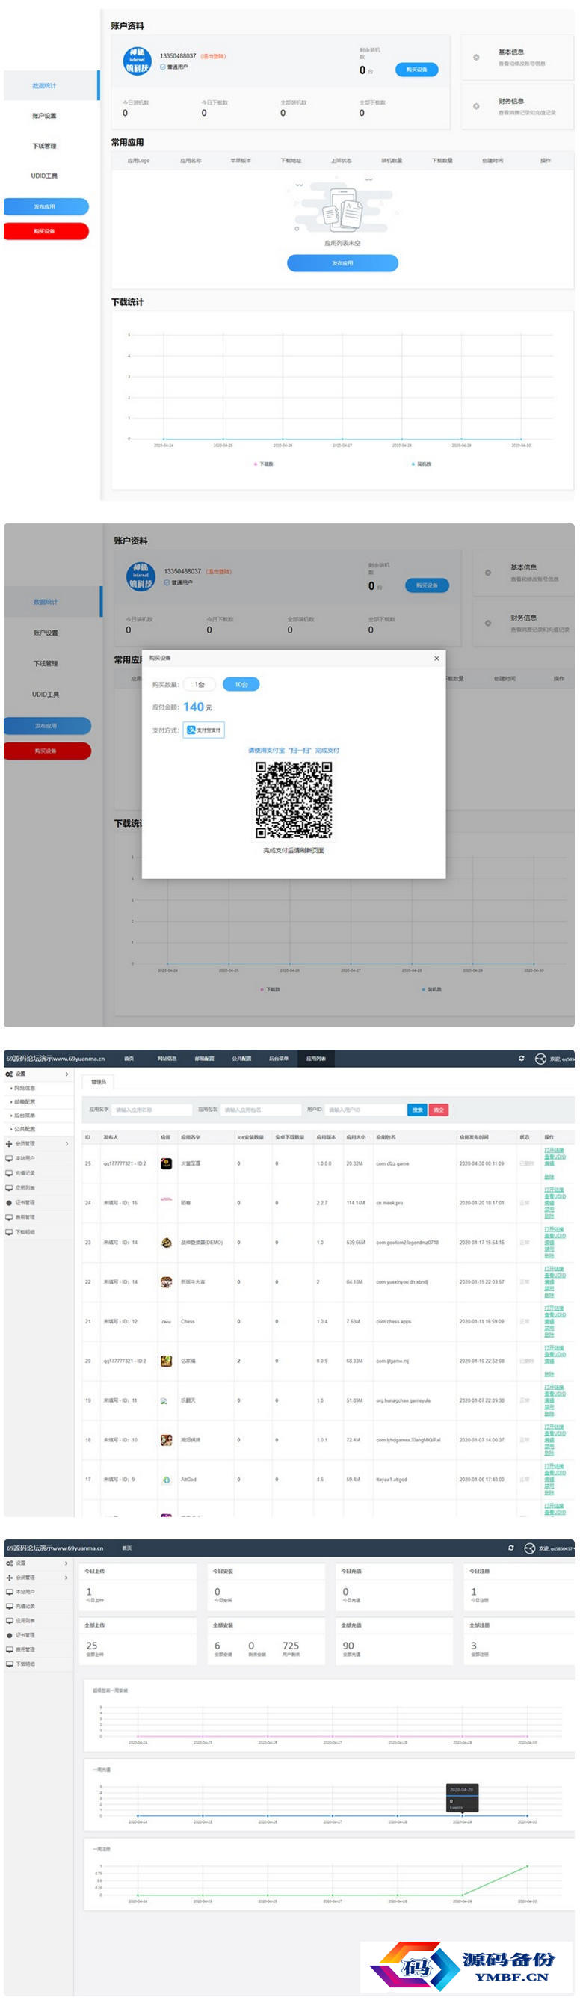Image resolution: width=580 pixels, height=2000 pixels.
Task: Expand the 会员管理 chevron on the statistics page
Action: (x=67, y=1578)
